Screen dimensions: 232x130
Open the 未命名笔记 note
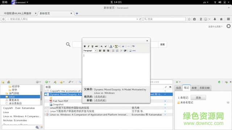click(187, 103)
